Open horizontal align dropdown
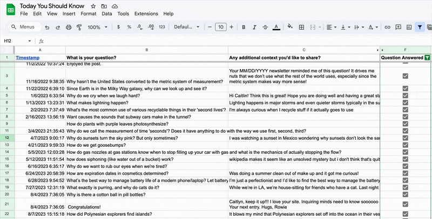This screenshot has width=432, height=219. tap(332, 27)
